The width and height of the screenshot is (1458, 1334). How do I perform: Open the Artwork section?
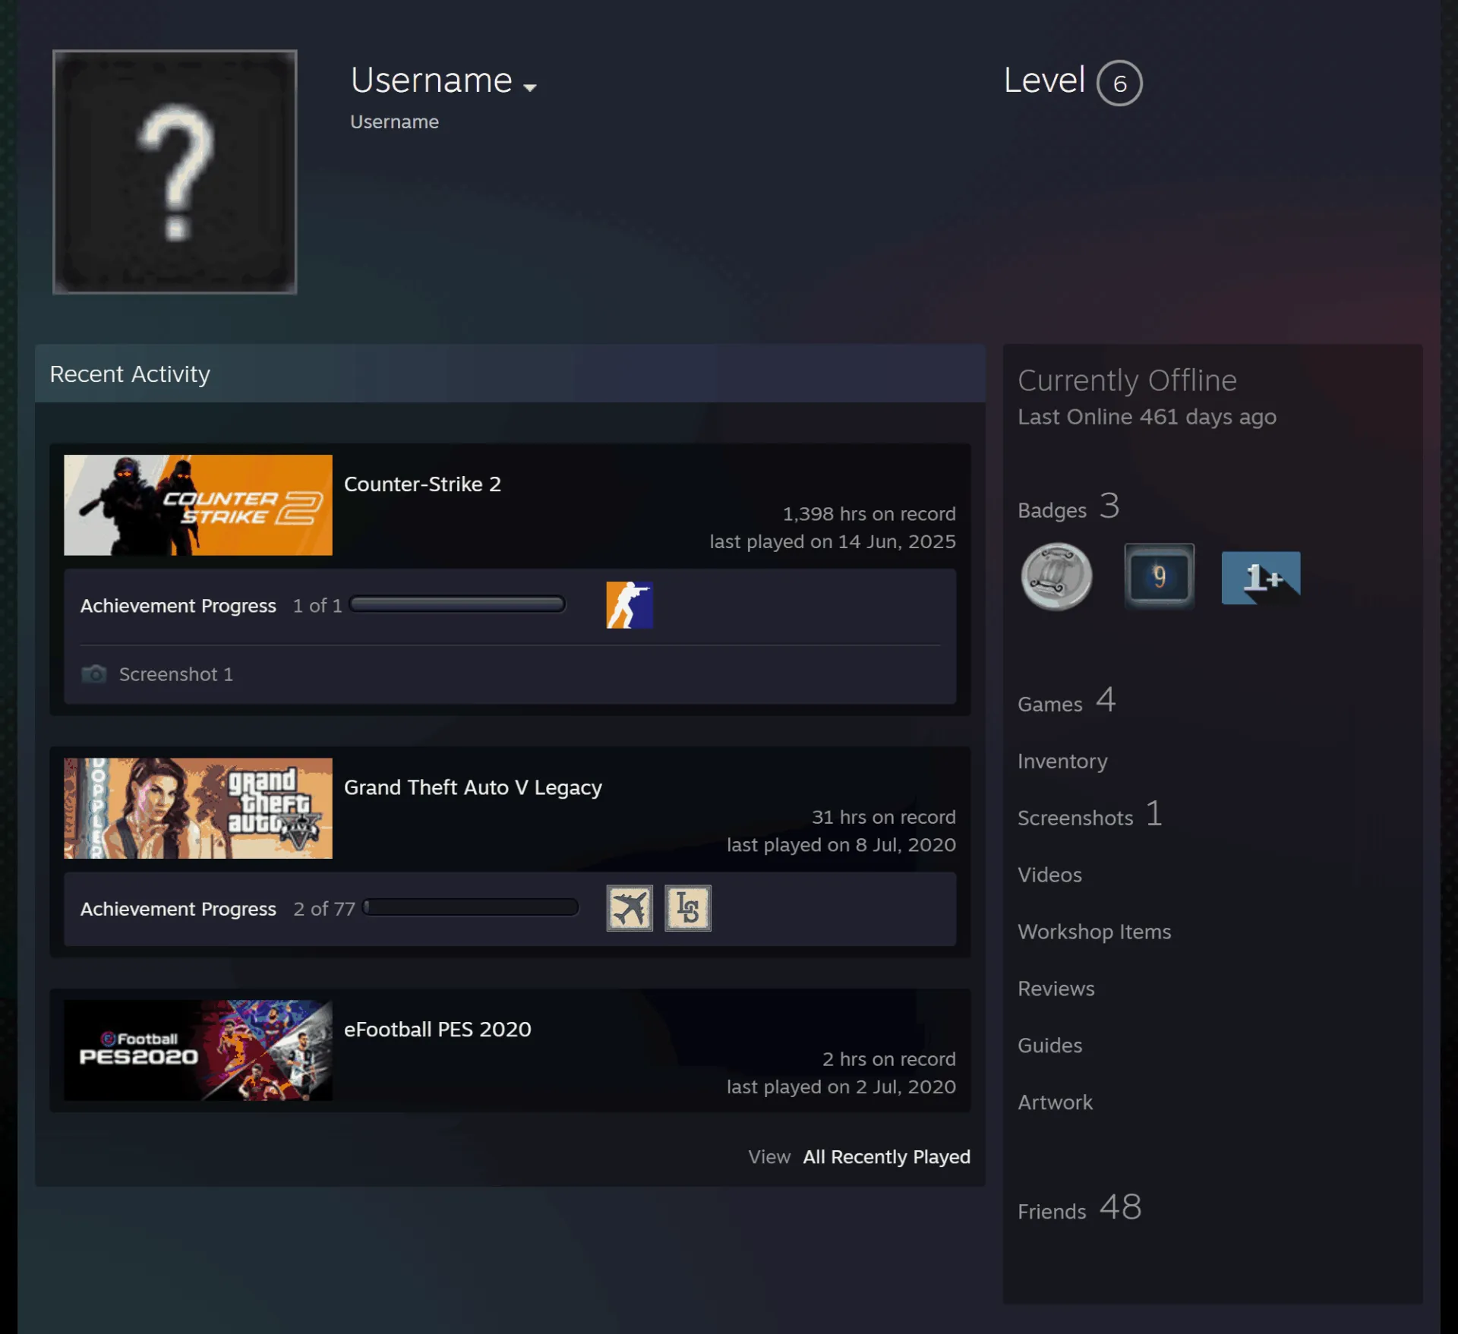pyautogui.click(x=1055, y=1102)
